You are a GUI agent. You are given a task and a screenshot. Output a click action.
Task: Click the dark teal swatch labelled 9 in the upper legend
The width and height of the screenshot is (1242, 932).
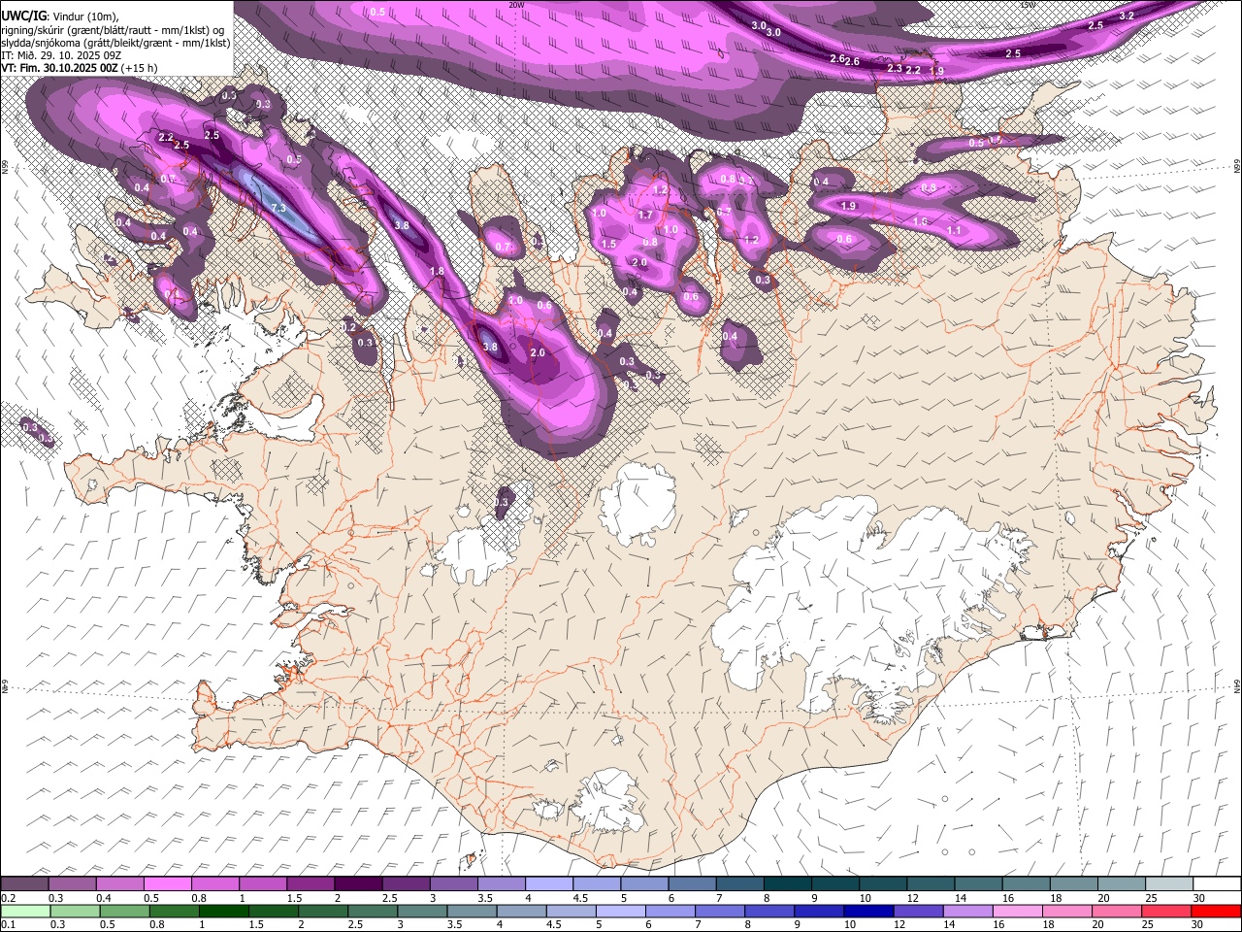coord(835,883)
